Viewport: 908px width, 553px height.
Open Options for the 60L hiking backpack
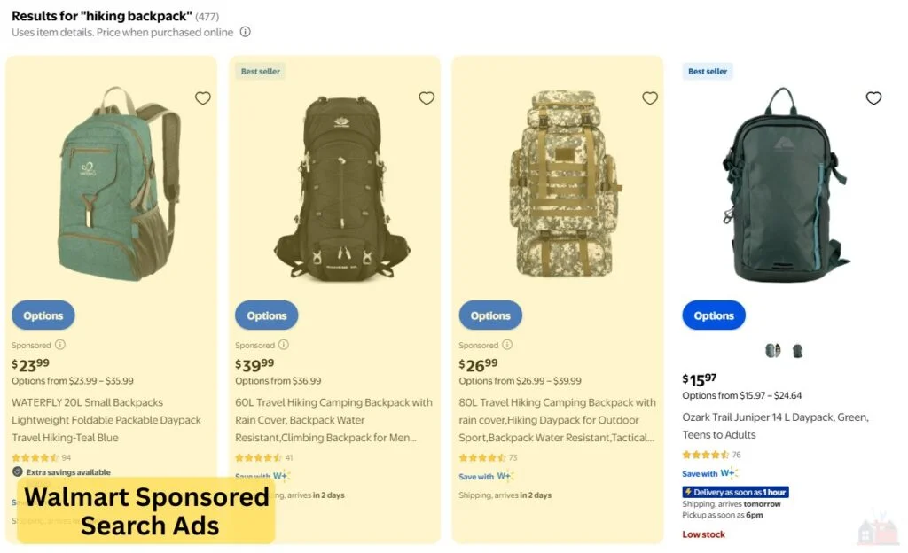(x=266, y=315)
